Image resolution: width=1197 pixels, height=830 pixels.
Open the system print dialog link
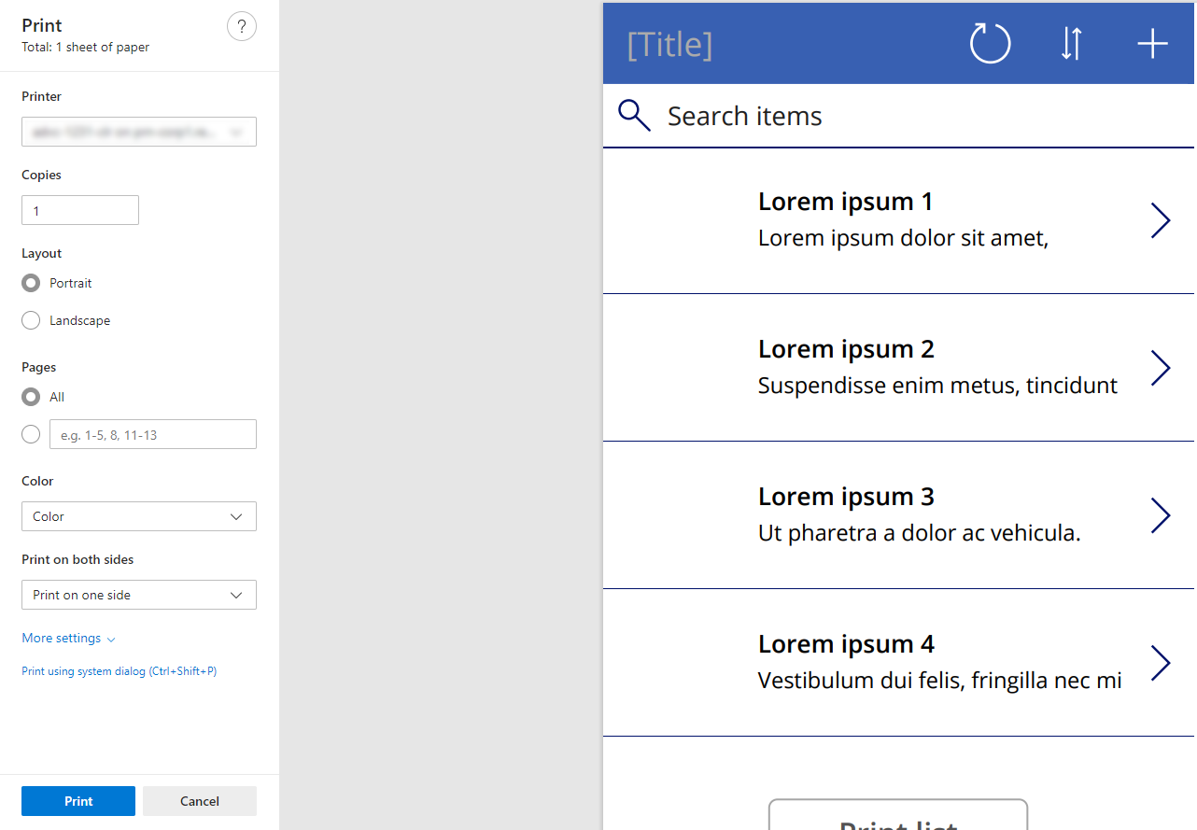[120, 671]
